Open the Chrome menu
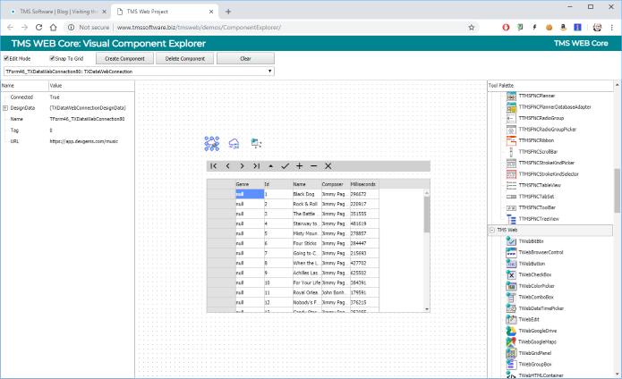Image resolution: width=622 pixels, height=379 pixels. [x=612, y=28]
